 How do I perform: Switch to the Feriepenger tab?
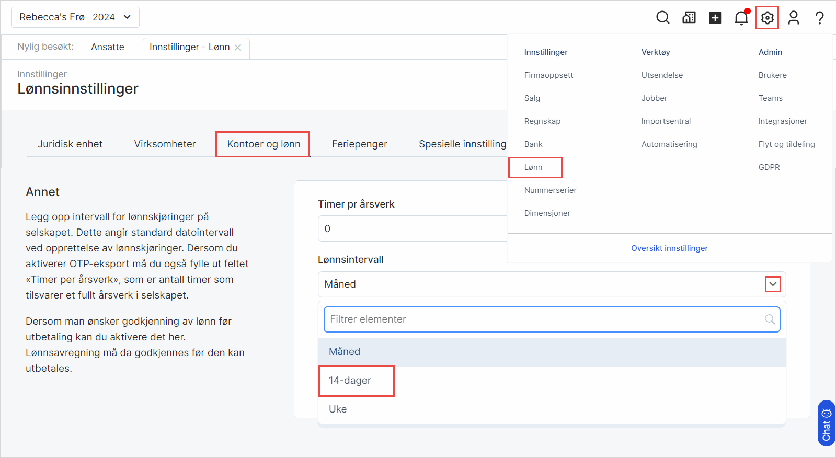[x=359, y=144]
